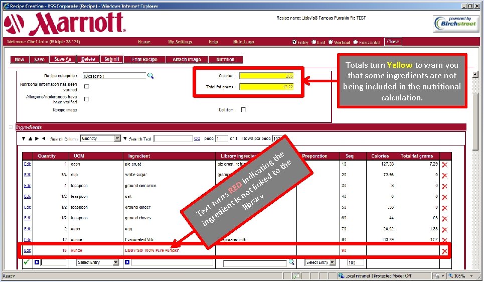Click the Print Recipe button
The width and height of the screenshot is (484, 282).
(x=144, y=59)
